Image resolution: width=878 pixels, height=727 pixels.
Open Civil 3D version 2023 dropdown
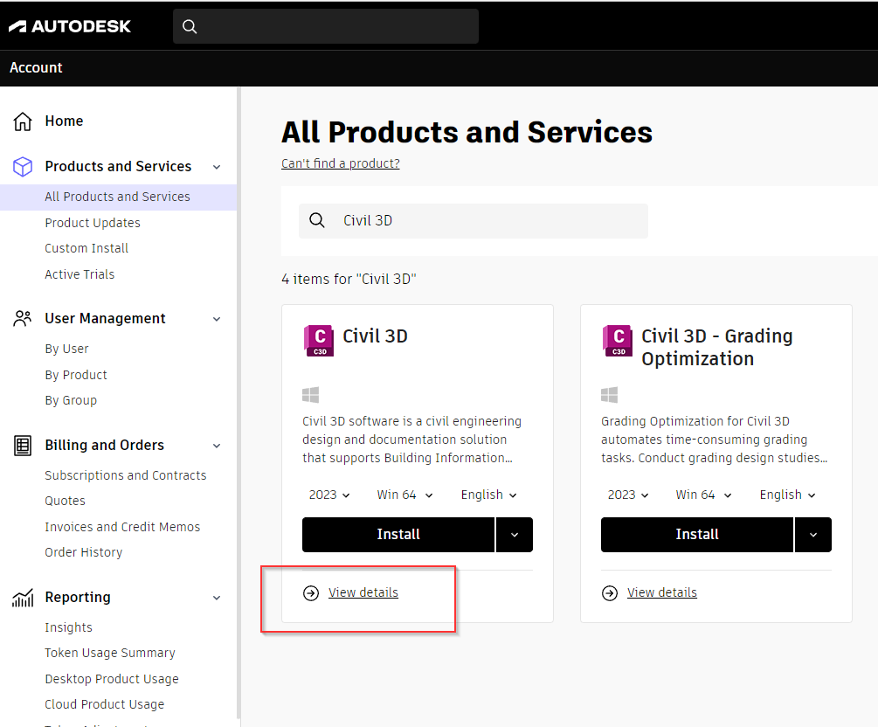329,495
